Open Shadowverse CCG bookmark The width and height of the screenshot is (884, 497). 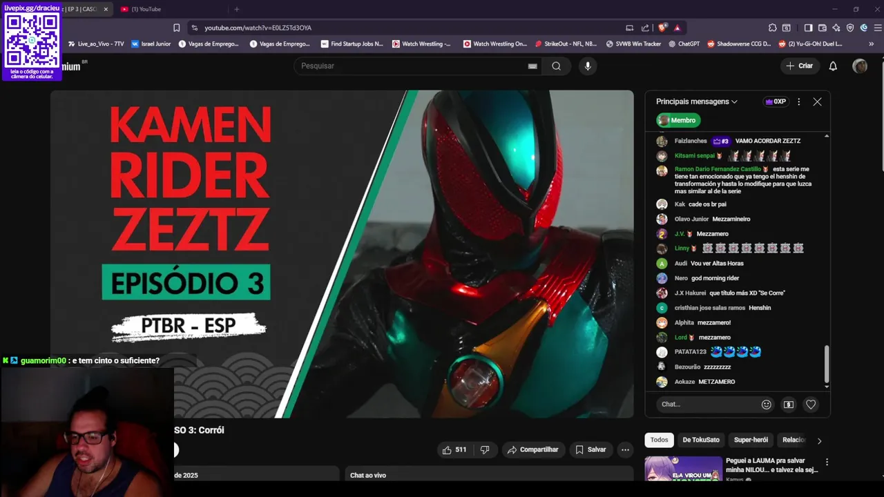tap(739, 43)
